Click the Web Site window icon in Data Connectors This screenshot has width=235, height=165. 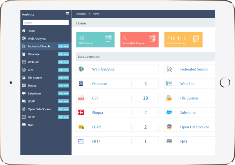click(x=169, y=84)
